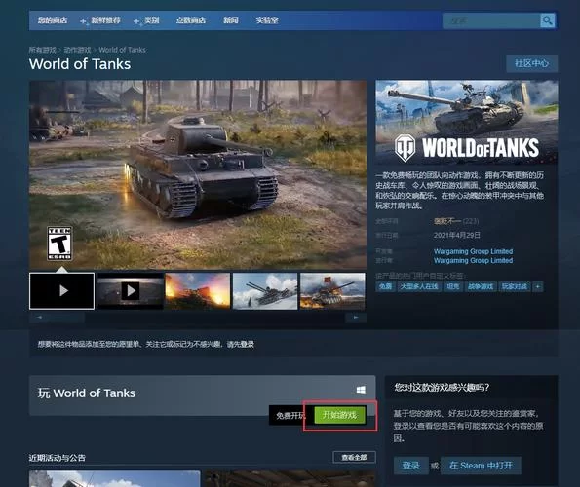580x487 pixels.
Task: Click 在 Steam 中打开 button
Action: (x=481, y=466)
